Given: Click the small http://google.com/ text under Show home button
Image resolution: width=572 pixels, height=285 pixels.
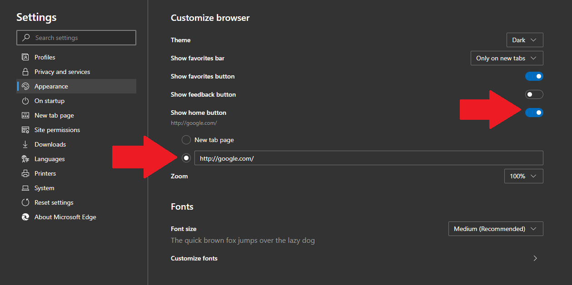Looking at the screenshot, I should (x=194, y=123).
